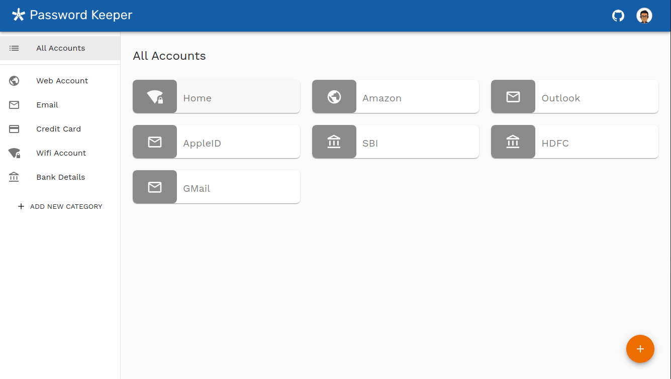Click the Password Keeper logo icon
Screen dimensions: 671x379
coord(19,15)
